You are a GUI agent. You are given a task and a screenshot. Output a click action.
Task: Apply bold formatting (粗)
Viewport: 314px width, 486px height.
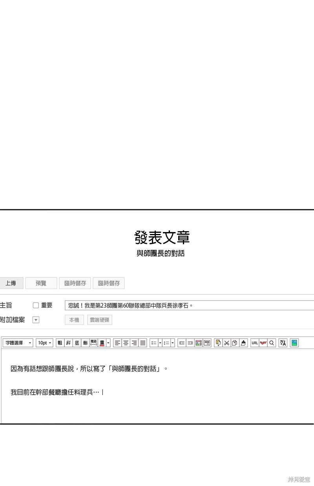coord(60,343)
